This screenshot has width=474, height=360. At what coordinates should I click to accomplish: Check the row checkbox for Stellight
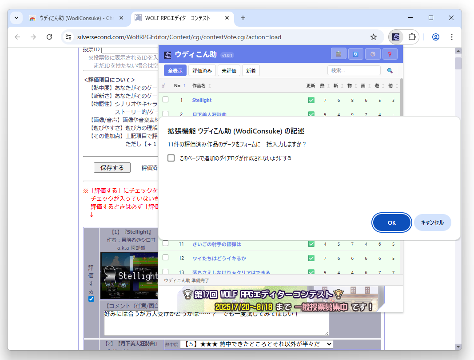point(166,100)
